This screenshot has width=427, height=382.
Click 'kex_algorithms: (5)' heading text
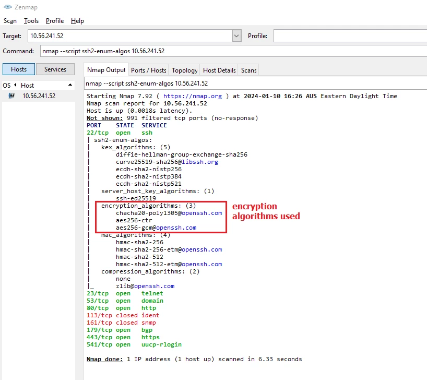pyautogui.click(x=136, y=147)
